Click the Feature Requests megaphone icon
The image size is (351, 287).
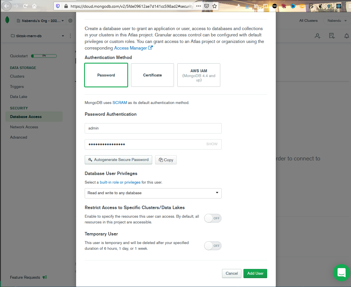45,277
